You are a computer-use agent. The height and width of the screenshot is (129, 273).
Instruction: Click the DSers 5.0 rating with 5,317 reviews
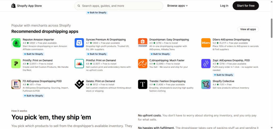[220, 43]
